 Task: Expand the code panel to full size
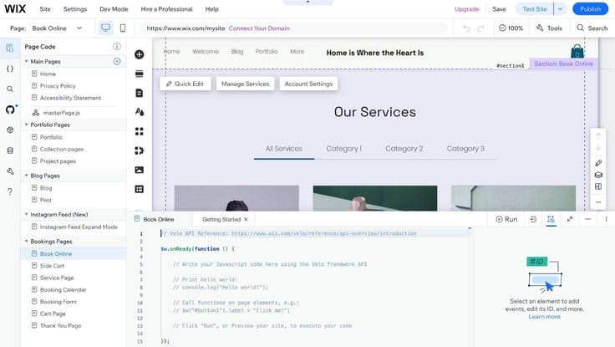(x=570, y=219)
